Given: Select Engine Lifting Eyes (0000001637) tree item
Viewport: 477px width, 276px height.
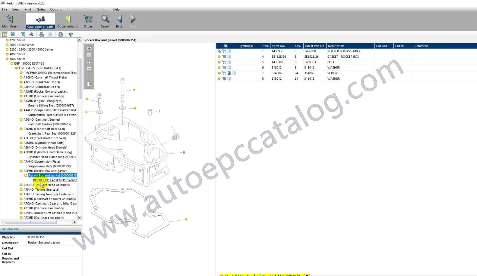Looking at the screenshot, I should coord(51,106).
